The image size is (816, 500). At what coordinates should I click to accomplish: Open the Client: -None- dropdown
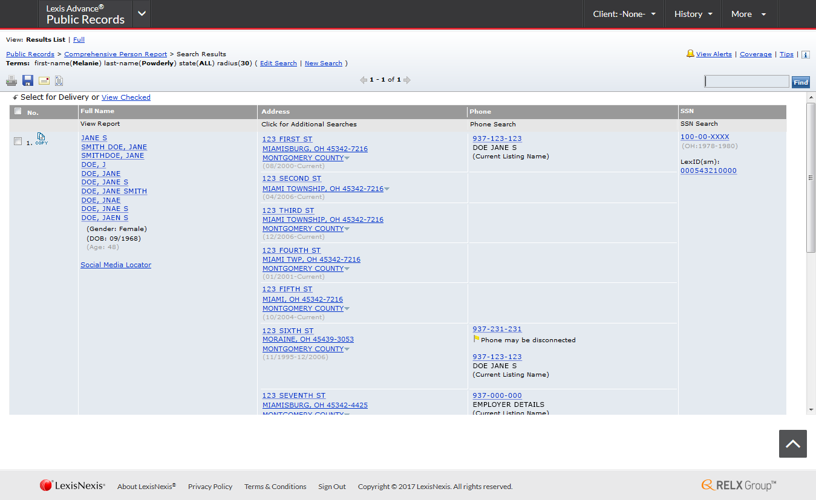coord(624,14)
